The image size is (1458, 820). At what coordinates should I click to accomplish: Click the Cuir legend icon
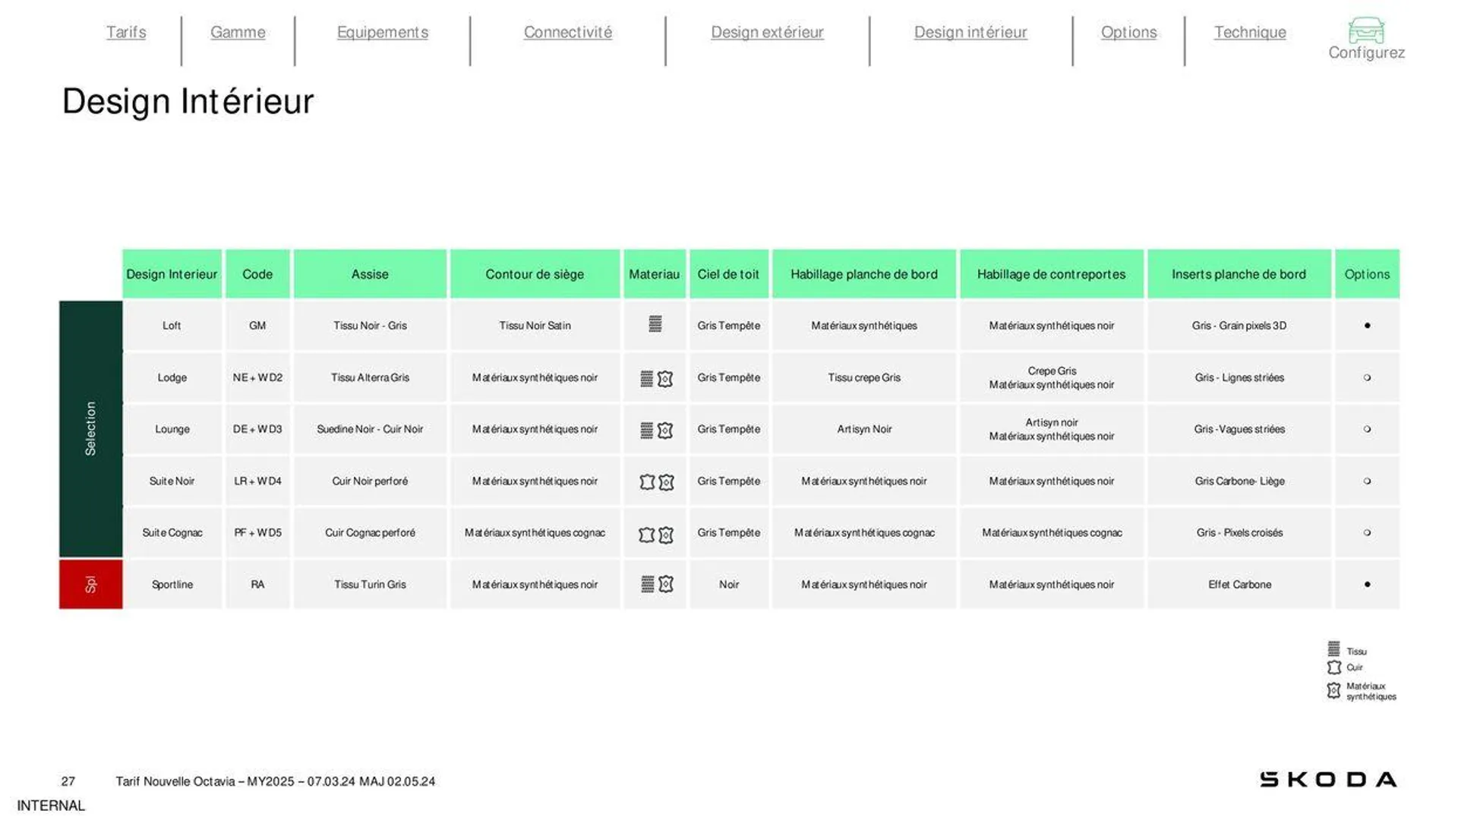pyautogui.click(x=1334, y=667)
